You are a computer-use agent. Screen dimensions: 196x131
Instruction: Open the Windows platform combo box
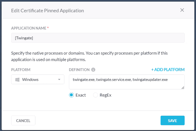click(x=37, y=80)
